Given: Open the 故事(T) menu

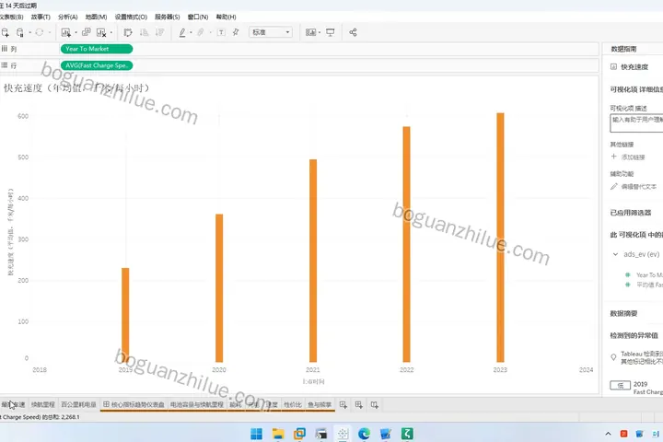Looking at the screenshot, I should point(41,17).
